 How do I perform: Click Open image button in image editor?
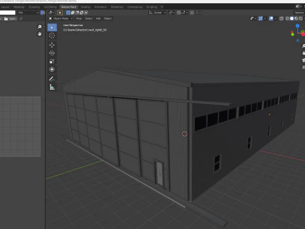coord(10,18)
